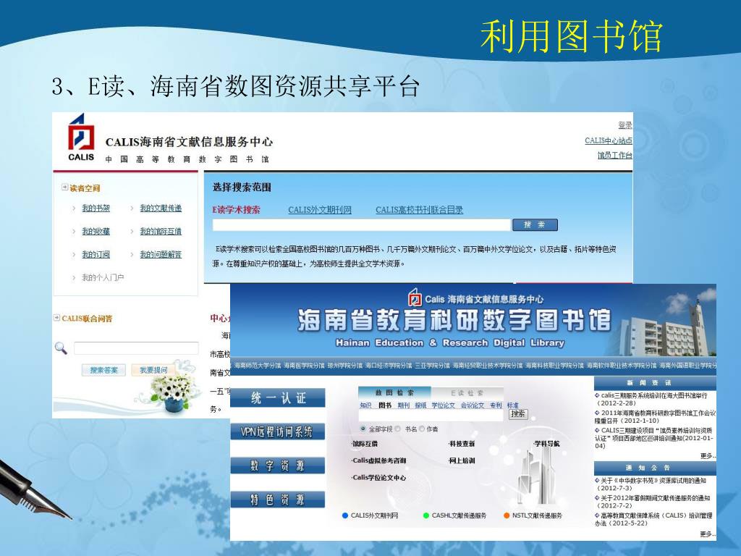The image size is (741, 556).
Task: Open the 我的文献传递 link
Action: click(x=161, y=208)
